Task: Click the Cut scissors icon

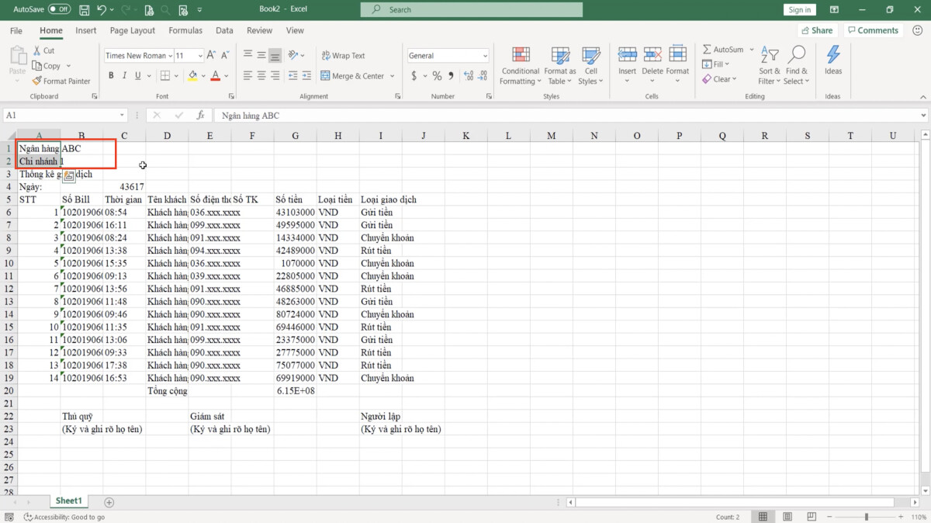Action: click(x=37, y=50)
